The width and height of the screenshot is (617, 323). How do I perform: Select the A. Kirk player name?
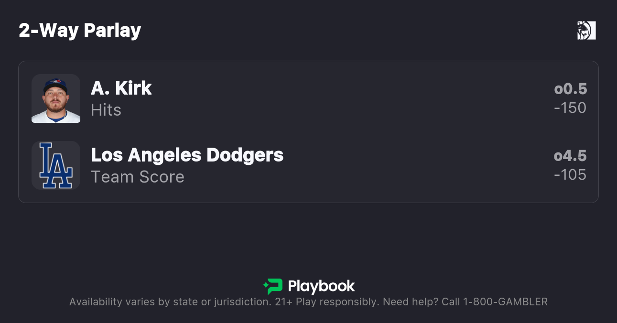tap(121, 88)
